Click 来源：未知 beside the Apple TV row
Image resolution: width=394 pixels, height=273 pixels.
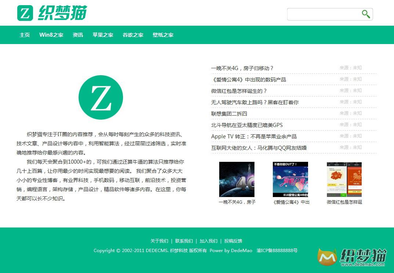[351, 136]
